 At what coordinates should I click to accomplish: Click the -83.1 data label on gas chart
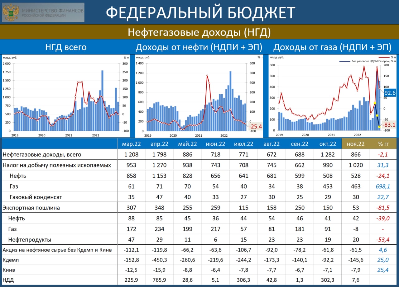[390, 125]
